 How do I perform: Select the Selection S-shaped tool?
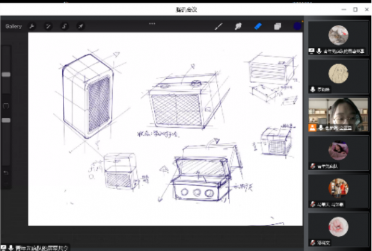(x=64, y=26)
